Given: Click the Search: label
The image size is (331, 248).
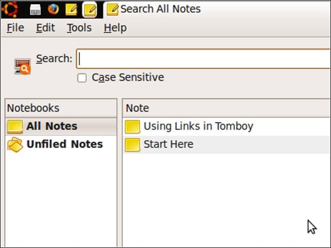Looking at the screenshot, I should [x=54, y=58].
